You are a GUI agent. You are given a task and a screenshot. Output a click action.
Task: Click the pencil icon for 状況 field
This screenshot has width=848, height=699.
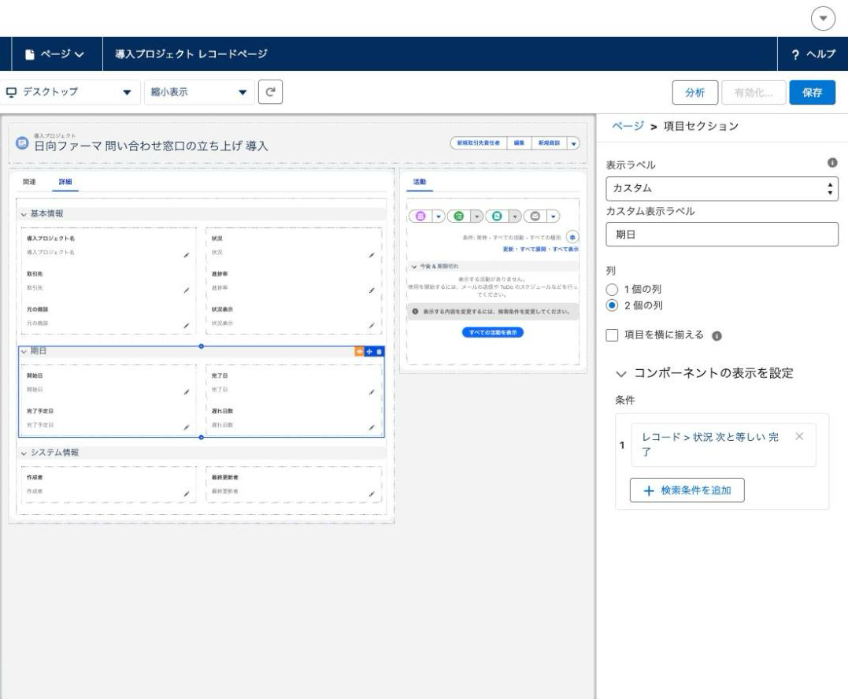tap(372, 255)
